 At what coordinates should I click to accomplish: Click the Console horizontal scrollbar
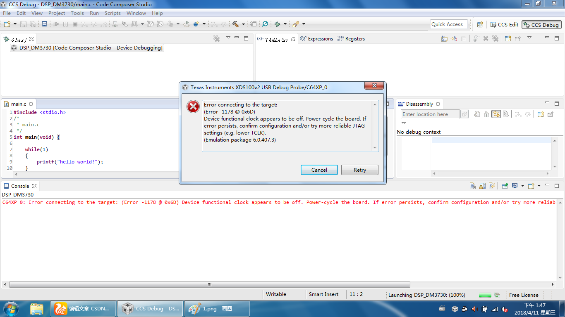[209, 284]
